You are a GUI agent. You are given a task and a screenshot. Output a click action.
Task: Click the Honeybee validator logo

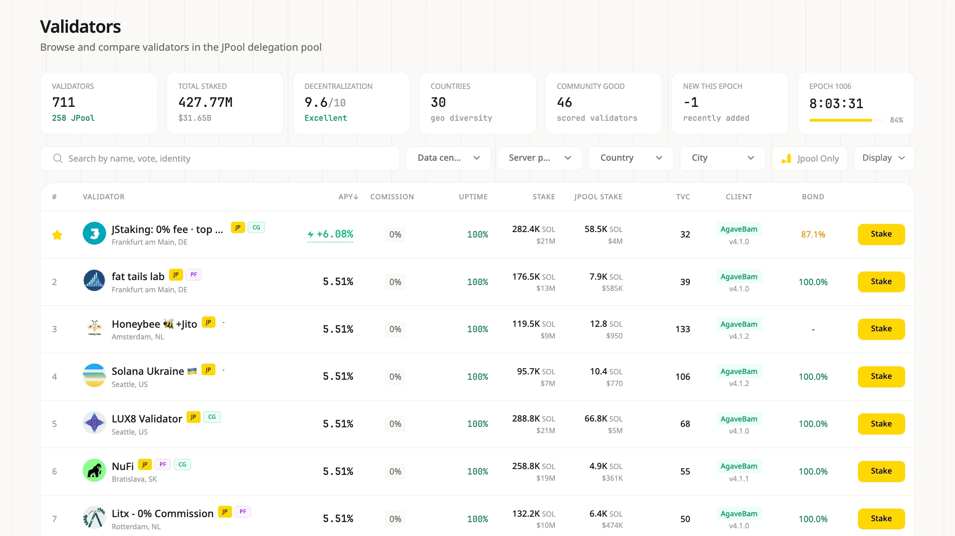pyautogui.click(x=94, y=328)
